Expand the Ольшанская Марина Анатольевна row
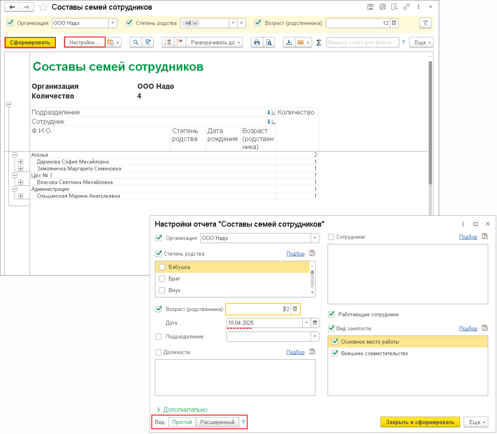The width and height of the screenshot is (497, 434). tap(20, 196)
